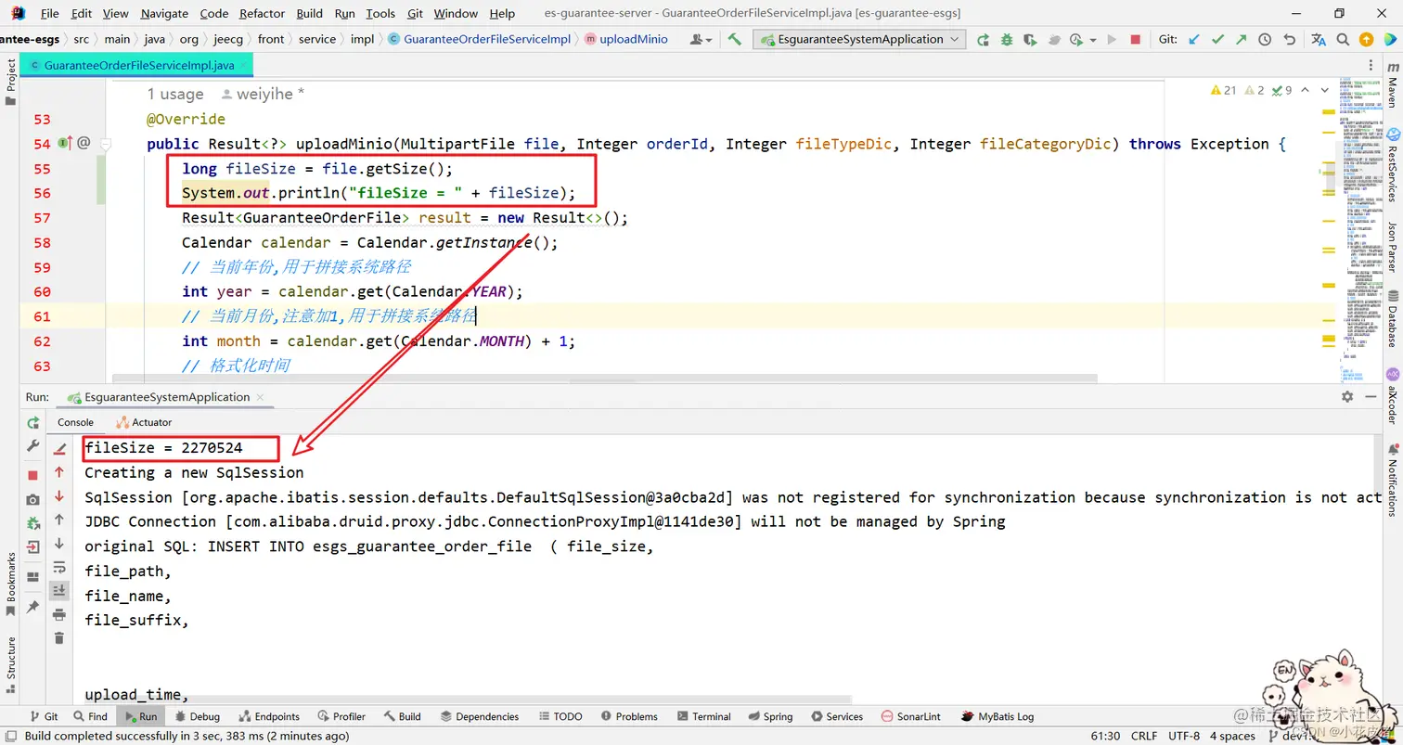1403x745 pixels.
Task: Switch to the Actuator tab
Action: coord(144,422)
